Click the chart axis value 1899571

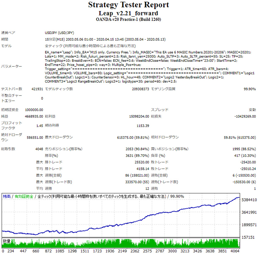coord(249,225)
